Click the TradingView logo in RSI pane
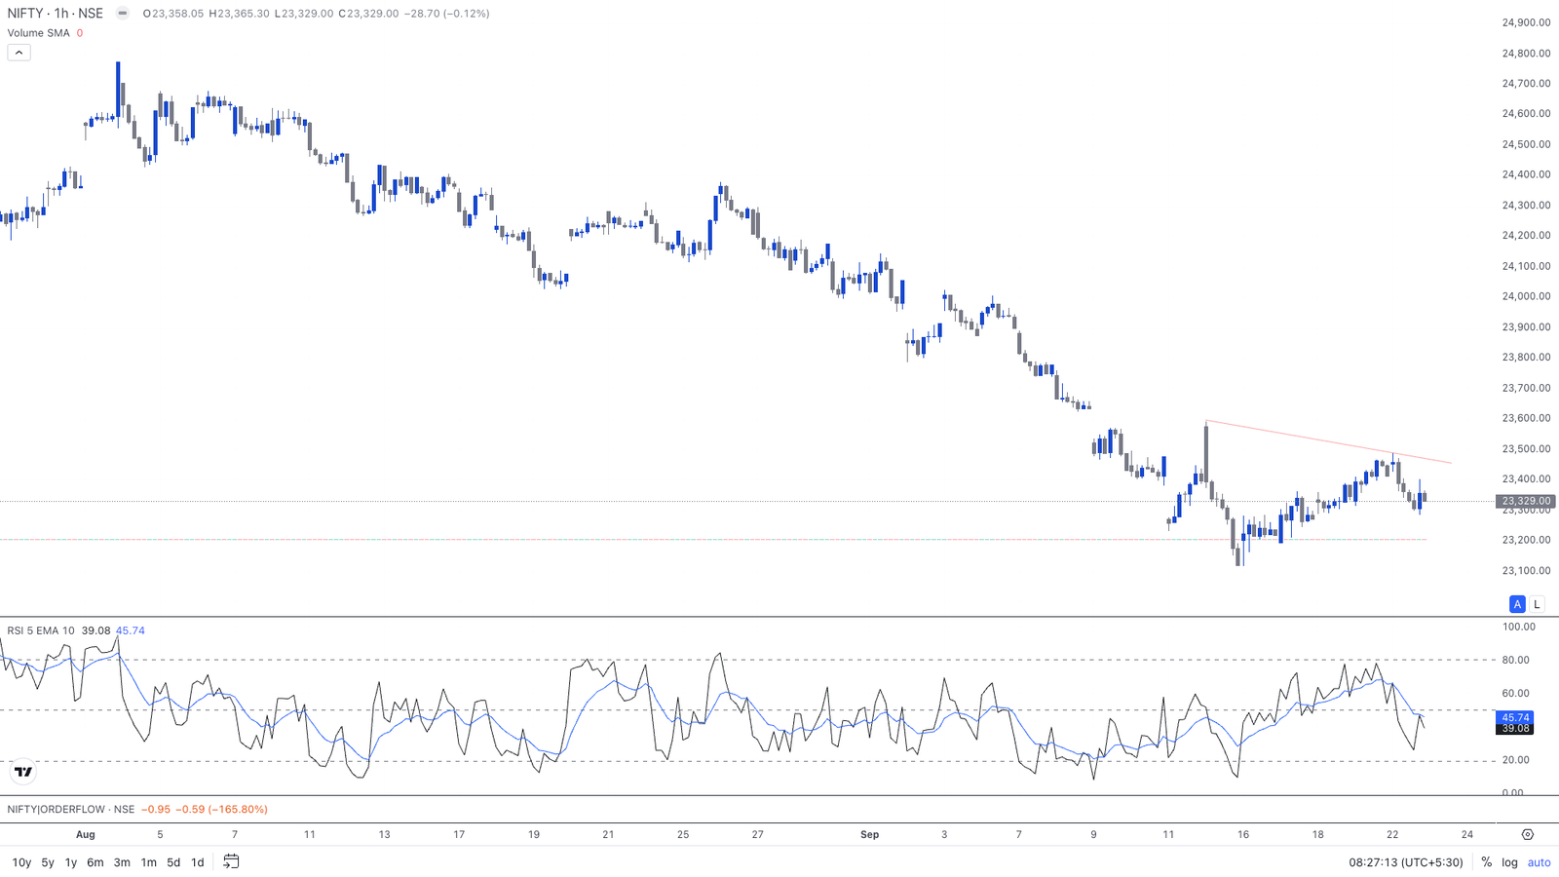1559x877 pixels. pos(23,772)
